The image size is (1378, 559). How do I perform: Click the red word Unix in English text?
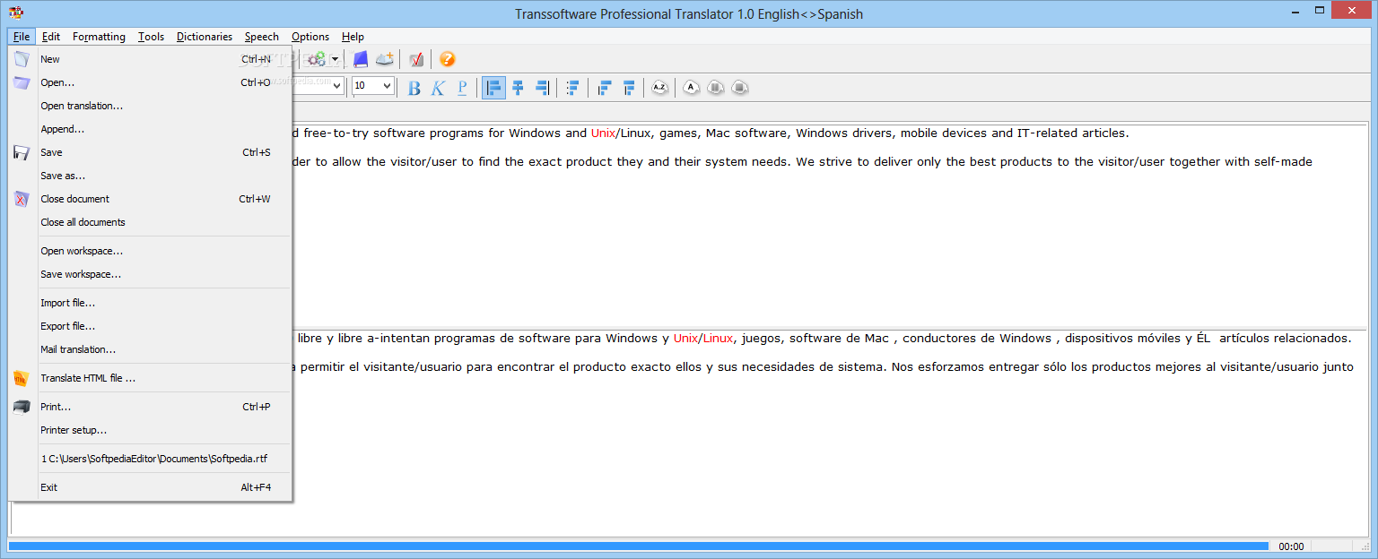pos(603,133)
